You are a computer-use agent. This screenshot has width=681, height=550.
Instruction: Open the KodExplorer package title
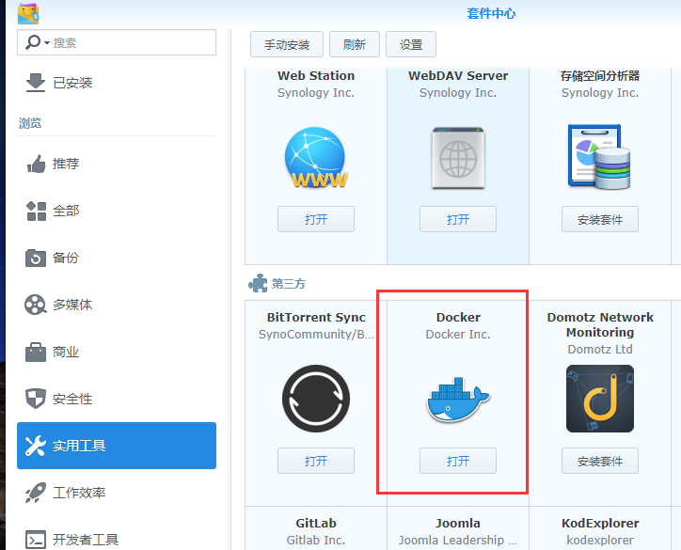tap(600, 523)
